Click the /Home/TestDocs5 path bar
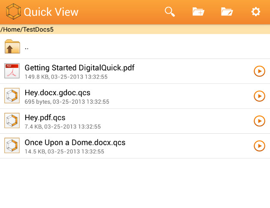270x208 pixels. pyautogui.click(x=135, y=29)
